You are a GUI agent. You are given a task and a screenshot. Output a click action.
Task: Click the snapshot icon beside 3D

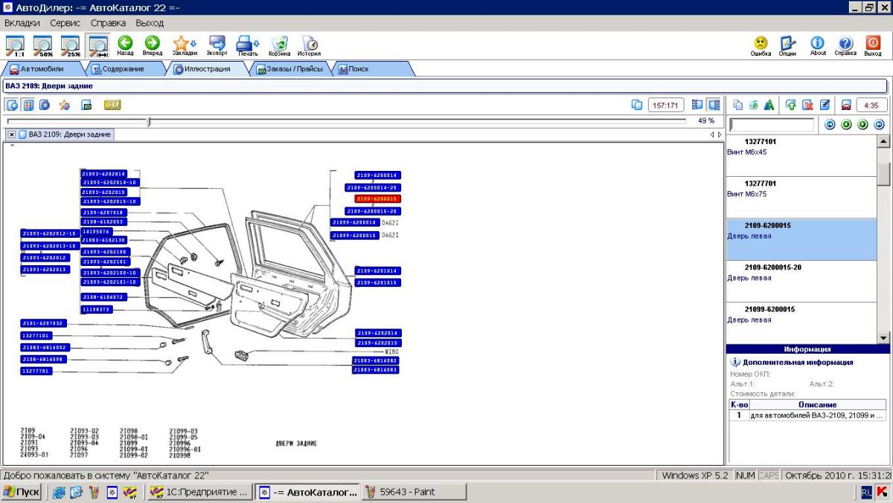pyautogui.click(x=86, y=105)
